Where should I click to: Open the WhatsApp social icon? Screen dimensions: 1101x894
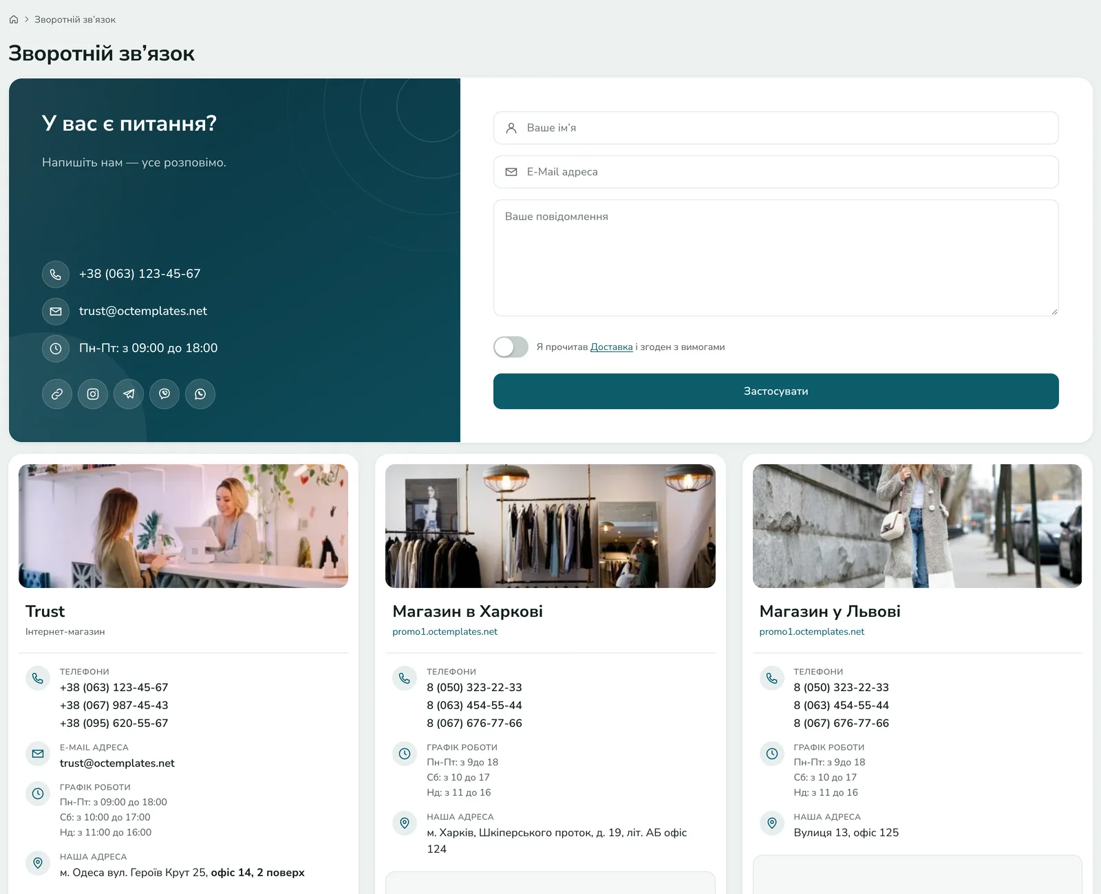[x=200, y=394]
